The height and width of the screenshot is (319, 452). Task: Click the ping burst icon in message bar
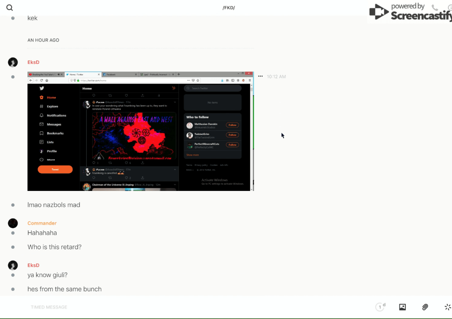coord(447,307)
